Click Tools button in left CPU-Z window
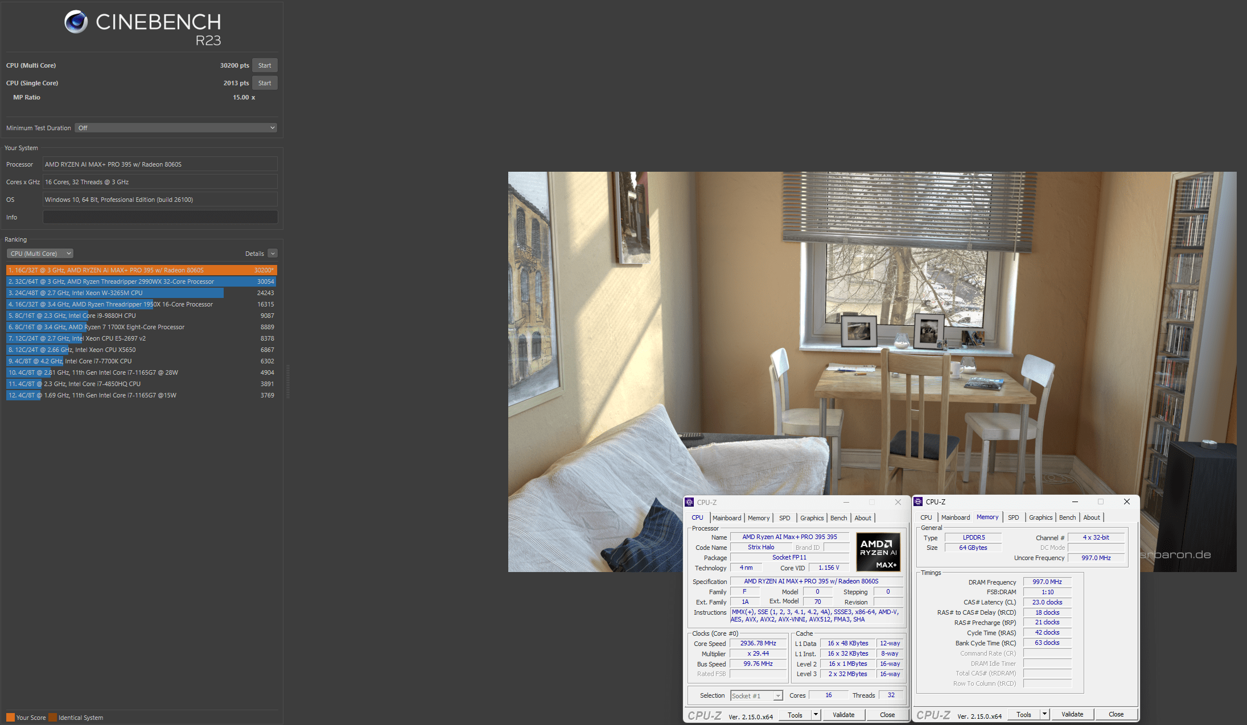The image size is (1247, 725). (795, 715)
